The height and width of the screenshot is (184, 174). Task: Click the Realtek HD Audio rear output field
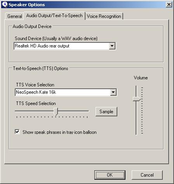tap(65, 46)
